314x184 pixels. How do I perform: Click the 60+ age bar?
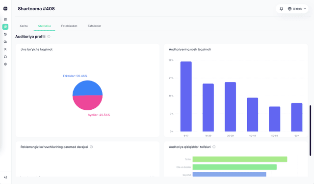[x=296, y=117]
